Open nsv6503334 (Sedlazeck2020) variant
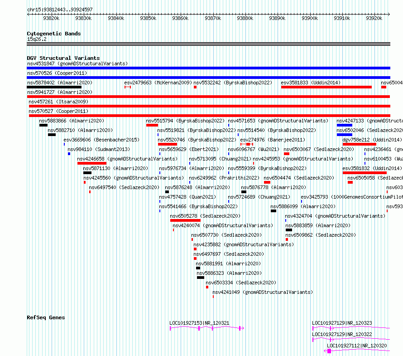Image resolution: width=403 pixels, height=356 pixels. (241, 283)
